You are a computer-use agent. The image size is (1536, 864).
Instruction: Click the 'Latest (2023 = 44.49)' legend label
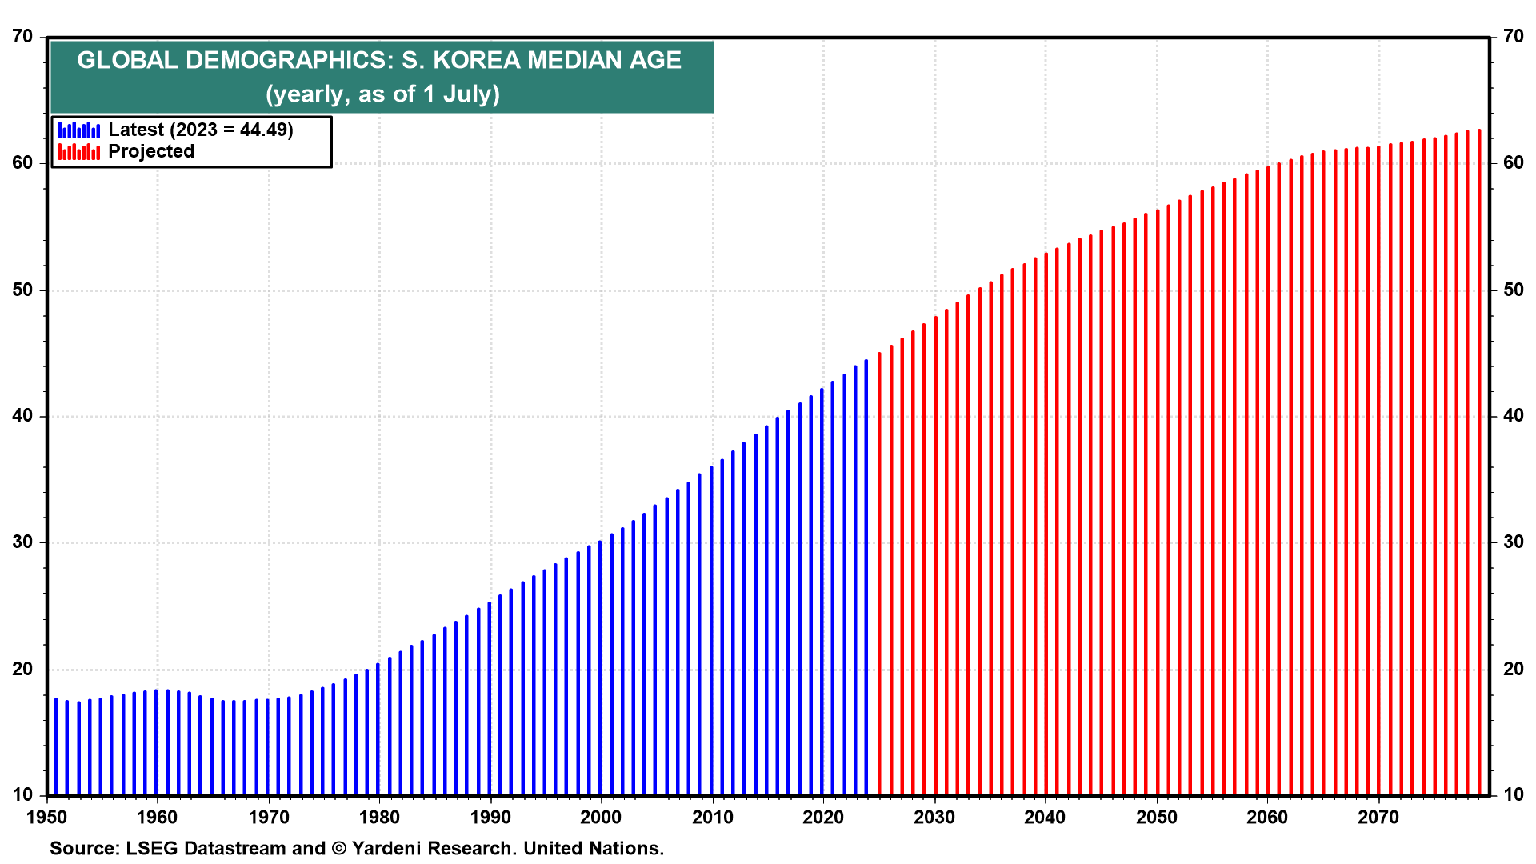point(201,130)
